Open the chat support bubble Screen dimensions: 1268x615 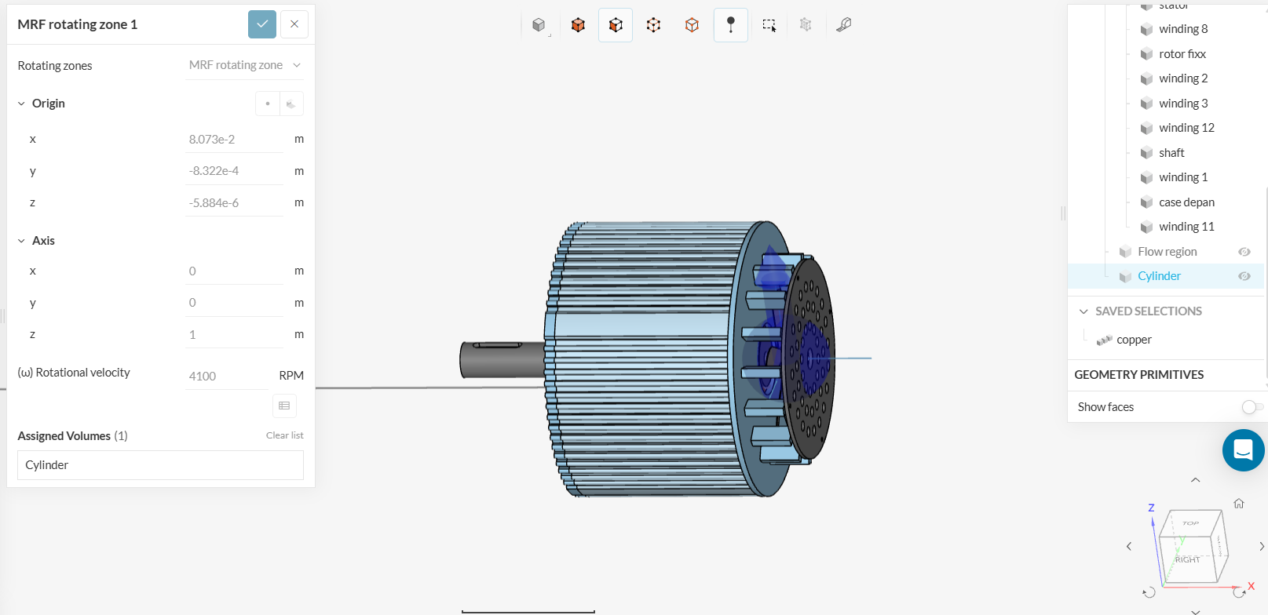(1244, 450)
